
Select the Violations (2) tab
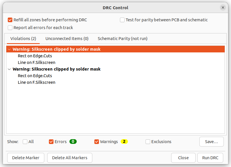point(23,39)
